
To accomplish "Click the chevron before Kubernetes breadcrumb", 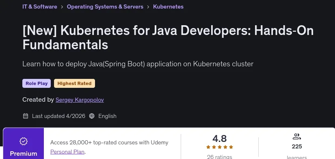I will click(148, 7).
